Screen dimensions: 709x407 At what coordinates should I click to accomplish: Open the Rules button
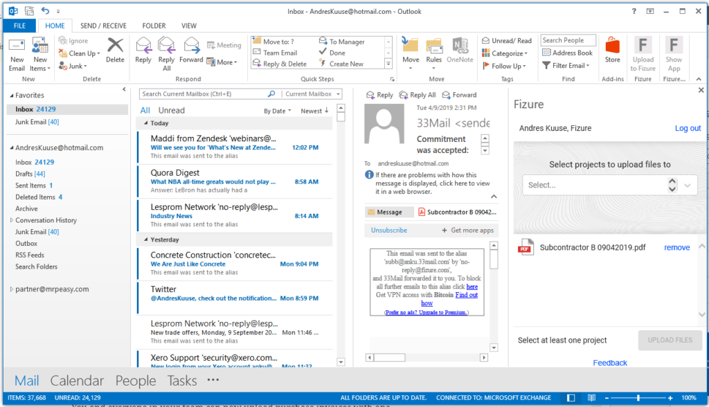(433, 54)
